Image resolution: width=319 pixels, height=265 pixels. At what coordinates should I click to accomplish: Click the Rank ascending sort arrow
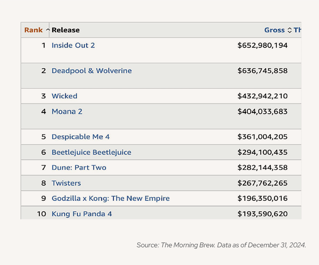point(48,30)
